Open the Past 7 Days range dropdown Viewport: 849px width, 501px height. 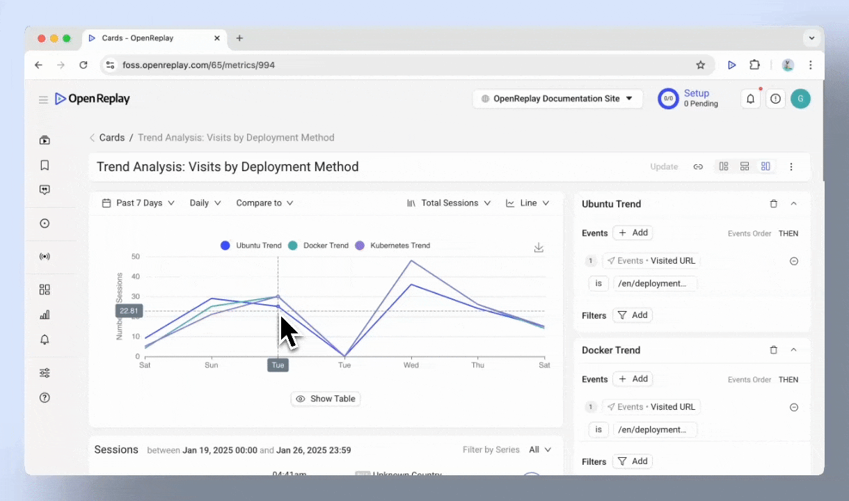[138, 203]
